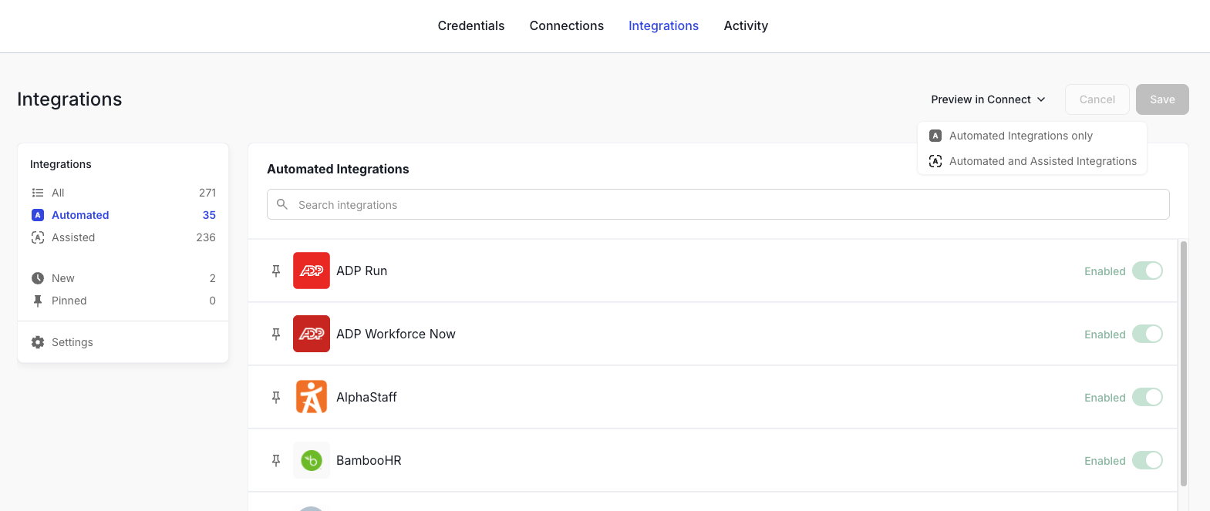Click the Assisted filter icon
The image size is (1210, 511).
[38, 237]
